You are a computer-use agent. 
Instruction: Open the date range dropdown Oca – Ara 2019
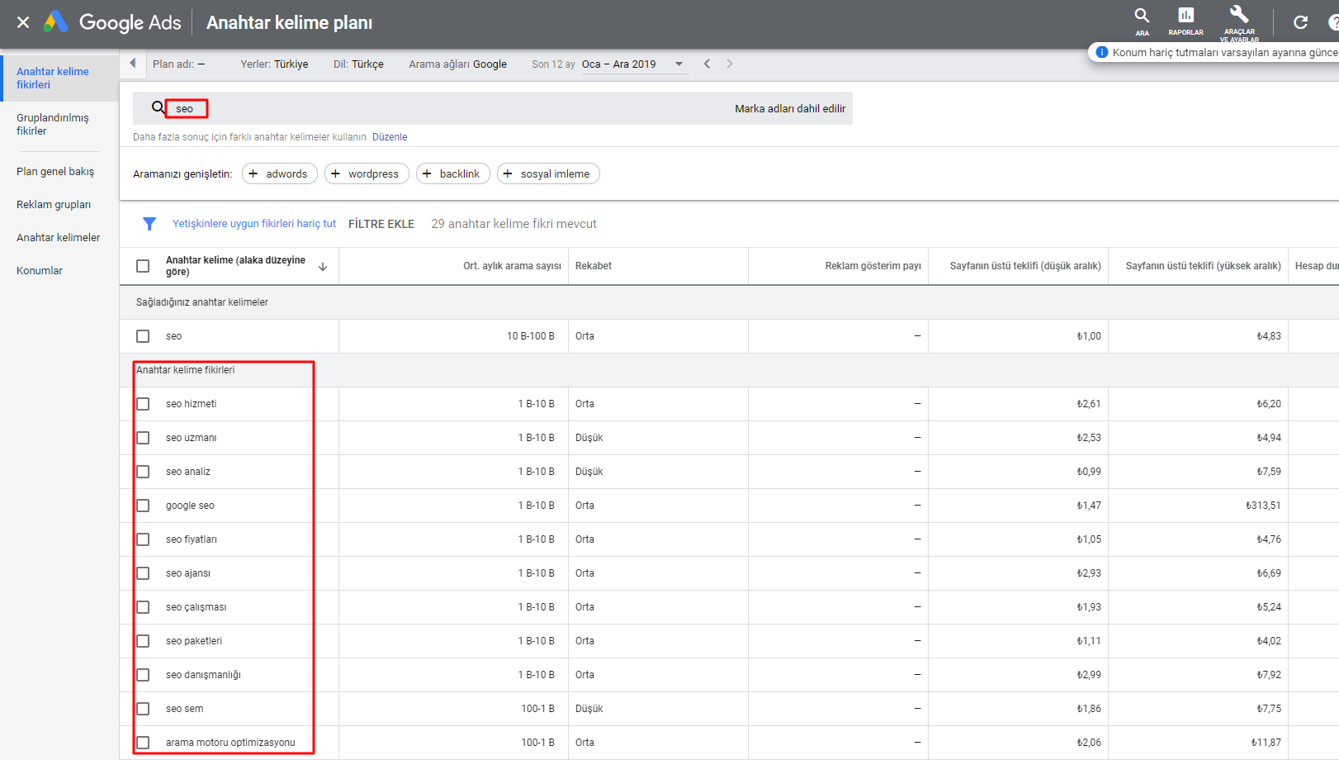(633, 64)
